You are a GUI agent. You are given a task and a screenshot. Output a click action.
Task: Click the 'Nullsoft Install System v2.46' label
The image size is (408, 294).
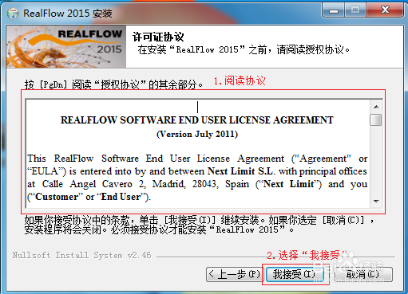coord(81,255)
